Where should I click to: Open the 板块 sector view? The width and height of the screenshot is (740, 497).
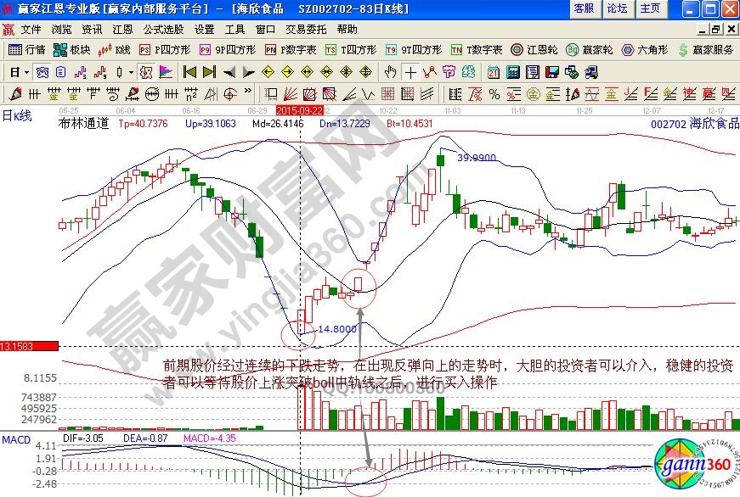[71, 49]
